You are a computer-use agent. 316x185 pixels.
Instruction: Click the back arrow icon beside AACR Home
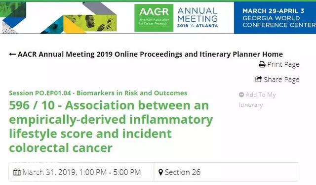[12, 54]
